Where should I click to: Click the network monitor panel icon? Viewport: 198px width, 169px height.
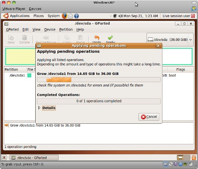pos(115,16)
